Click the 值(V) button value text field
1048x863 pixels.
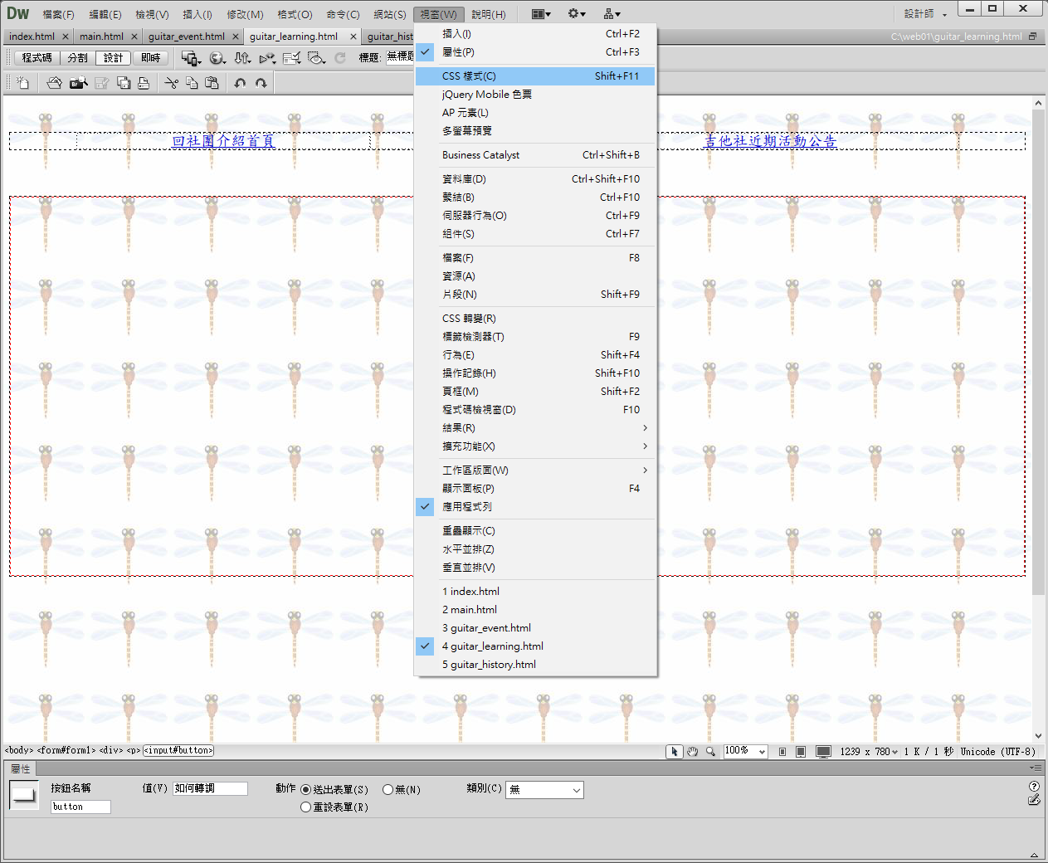pyautogui.click(x=210, y=788)
